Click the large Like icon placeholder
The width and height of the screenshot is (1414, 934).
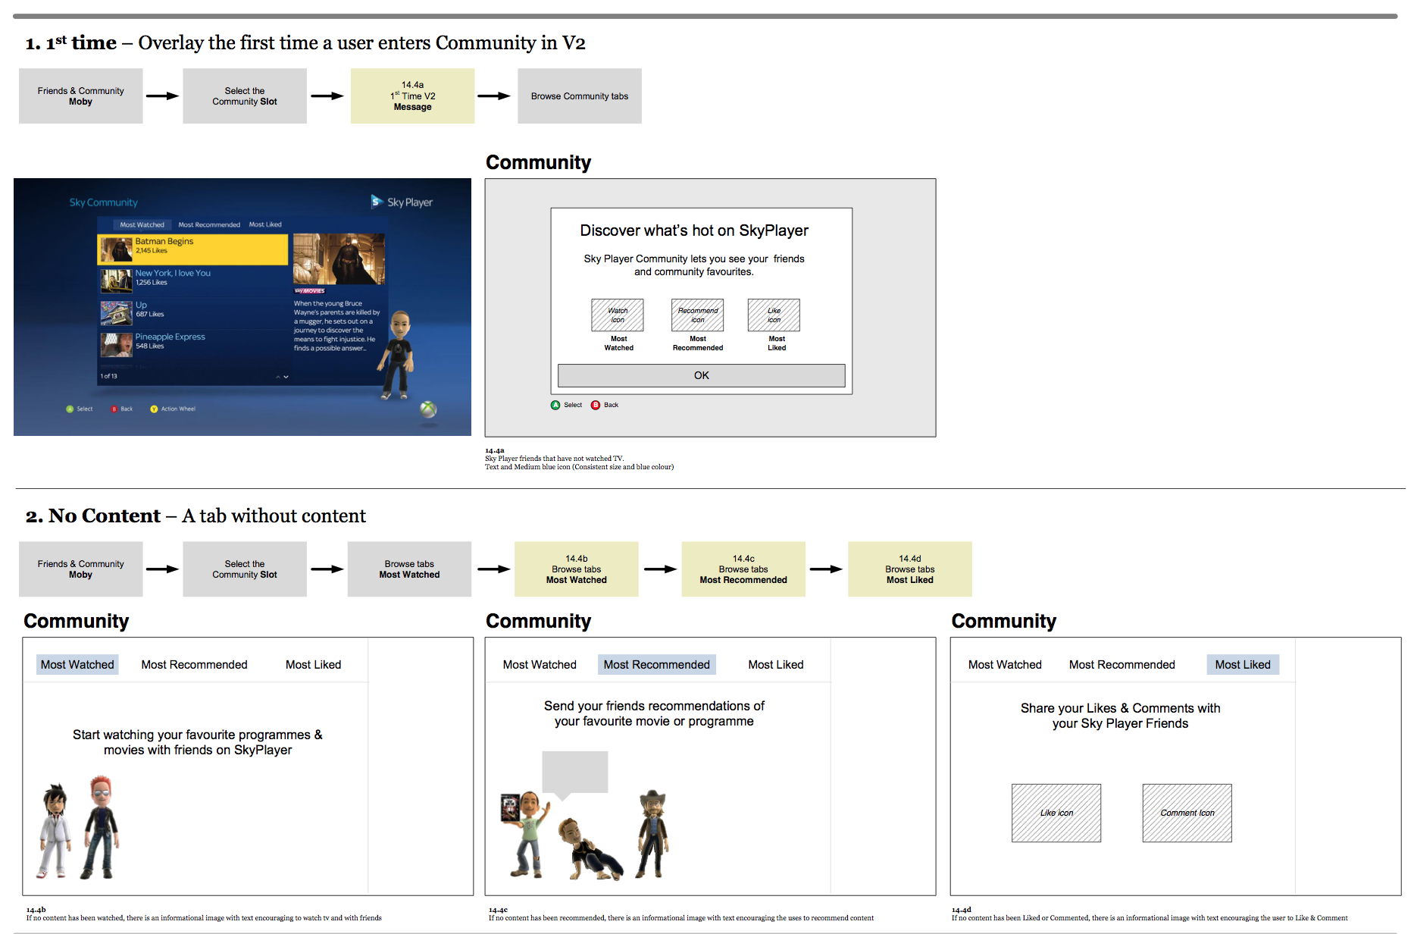pos(1056,813)
